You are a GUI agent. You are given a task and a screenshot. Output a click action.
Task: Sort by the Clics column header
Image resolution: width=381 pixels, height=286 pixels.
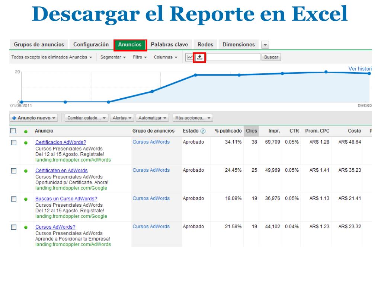click(251, 131)
